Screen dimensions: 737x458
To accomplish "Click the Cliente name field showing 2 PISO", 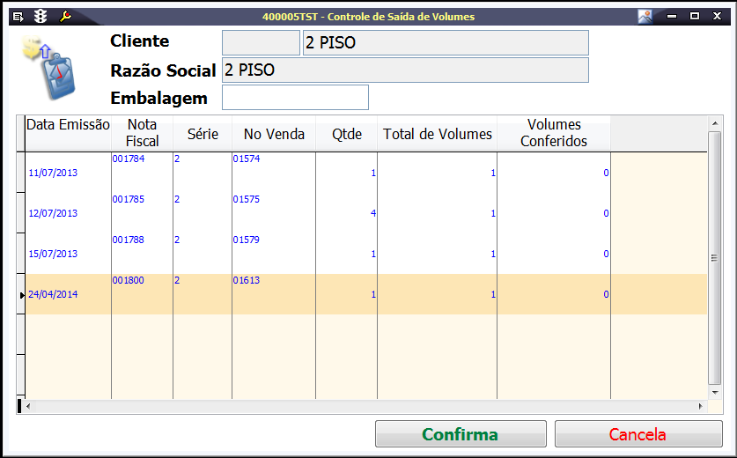I will pyautogui.click(x=446, y=43).
